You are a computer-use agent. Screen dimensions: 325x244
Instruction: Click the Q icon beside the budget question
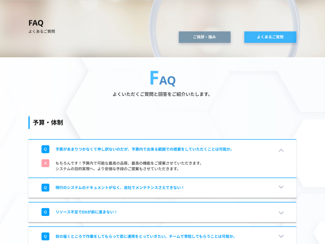[x=45, y=149]
